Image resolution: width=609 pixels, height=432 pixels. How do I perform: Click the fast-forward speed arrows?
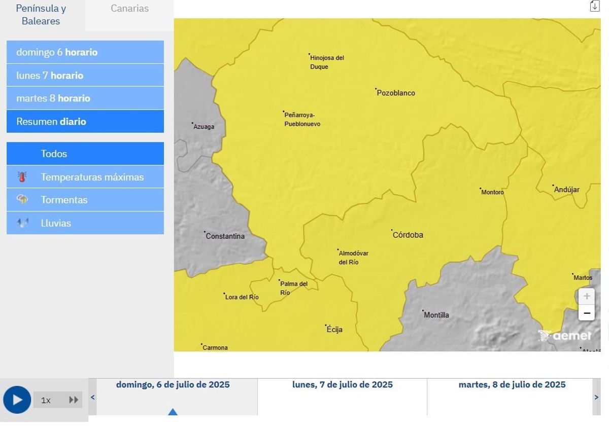tap(74, 400)
